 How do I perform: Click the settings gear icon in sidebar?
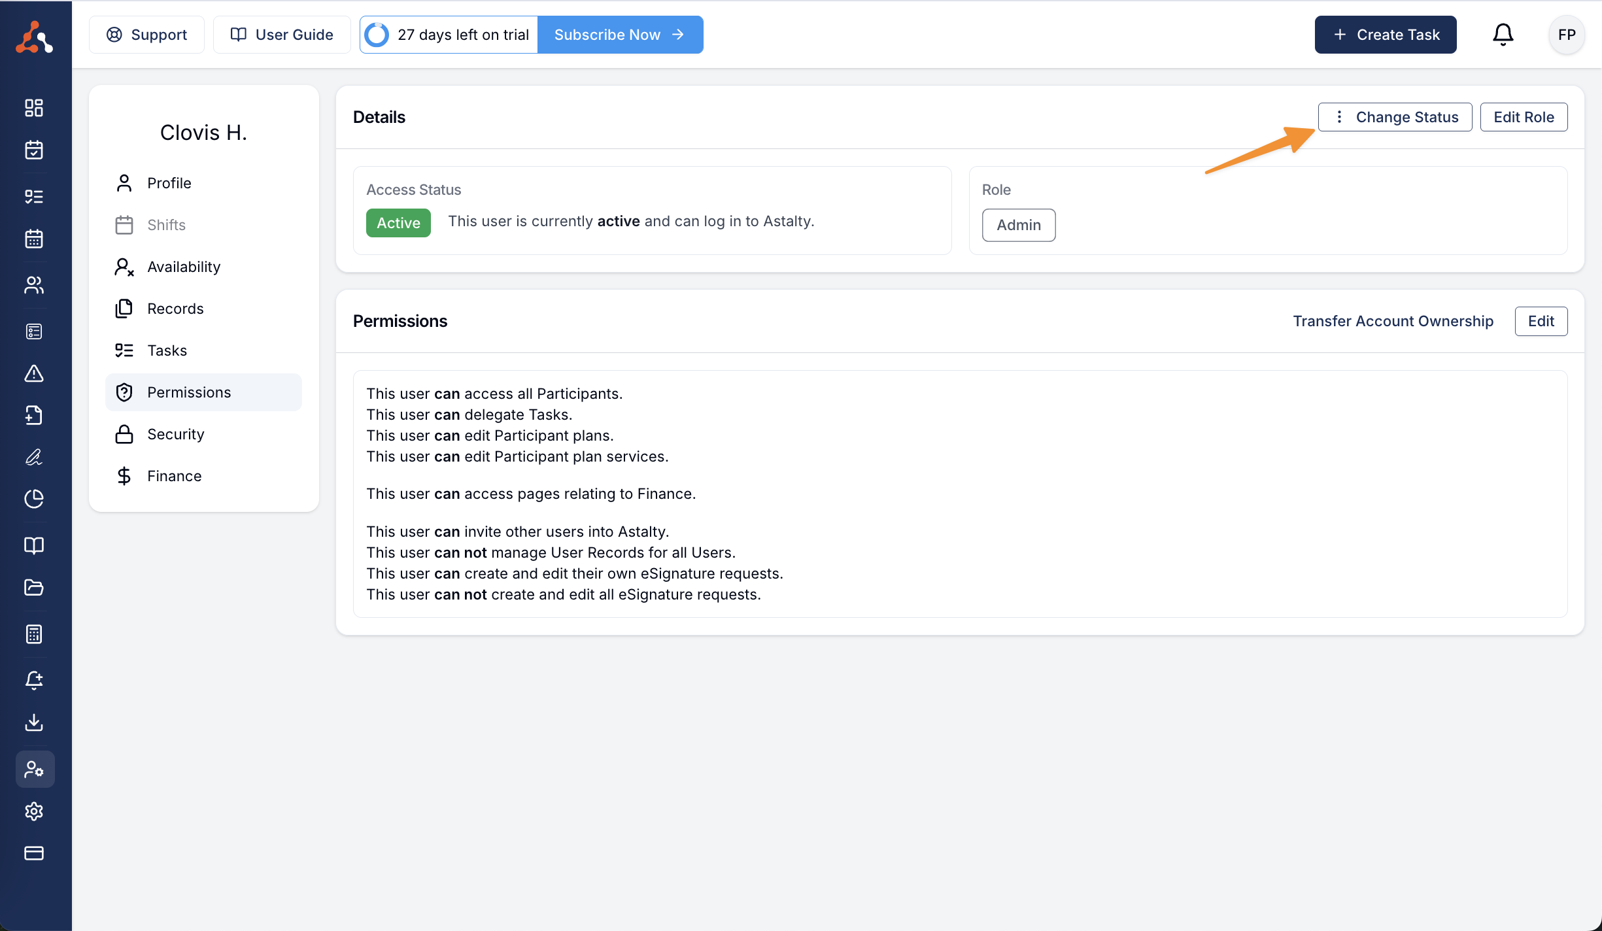(x=34, y=811)
